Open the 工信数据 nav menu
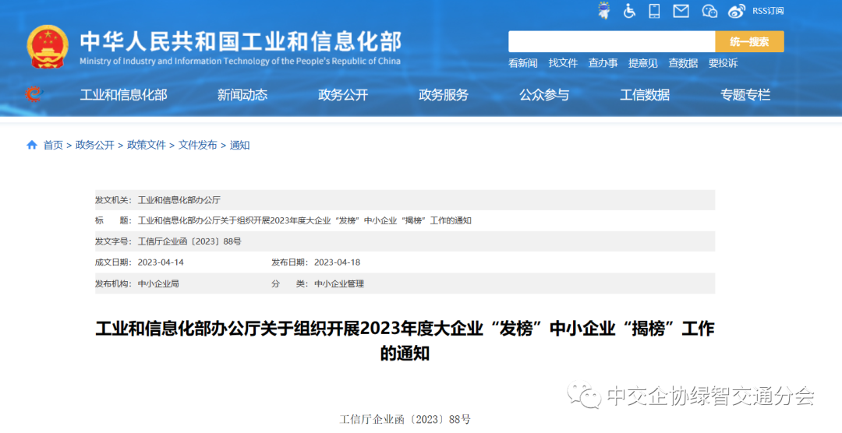 (x=645, y=95)
